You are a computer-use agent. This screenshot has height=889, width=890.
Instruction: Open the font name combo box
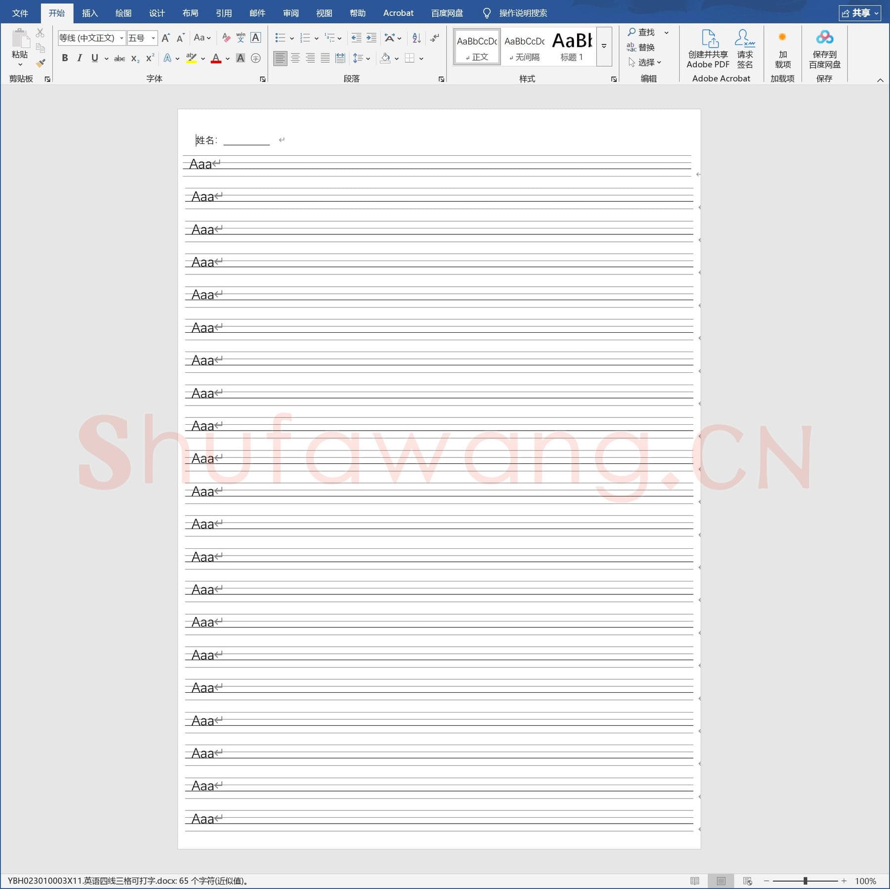[91, 38]
